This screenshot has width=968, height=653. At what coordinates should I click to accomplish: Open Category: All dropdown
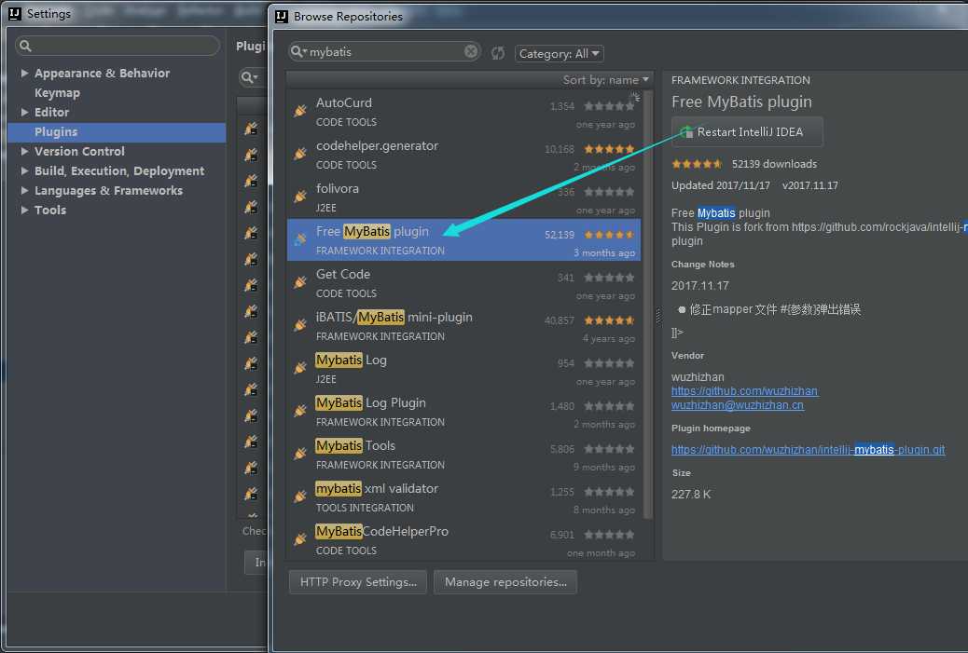click(560, 54)
